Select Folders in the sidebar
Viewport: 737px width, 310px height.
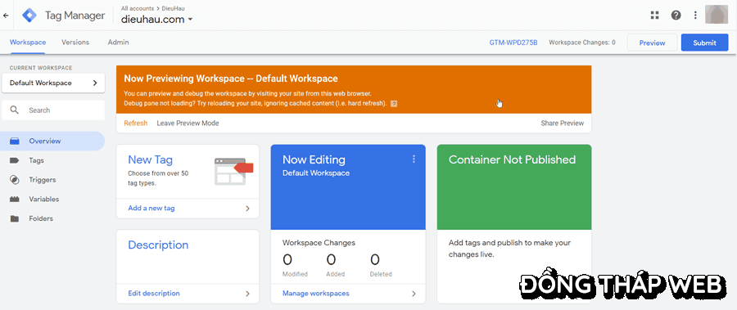pos(52,218)
